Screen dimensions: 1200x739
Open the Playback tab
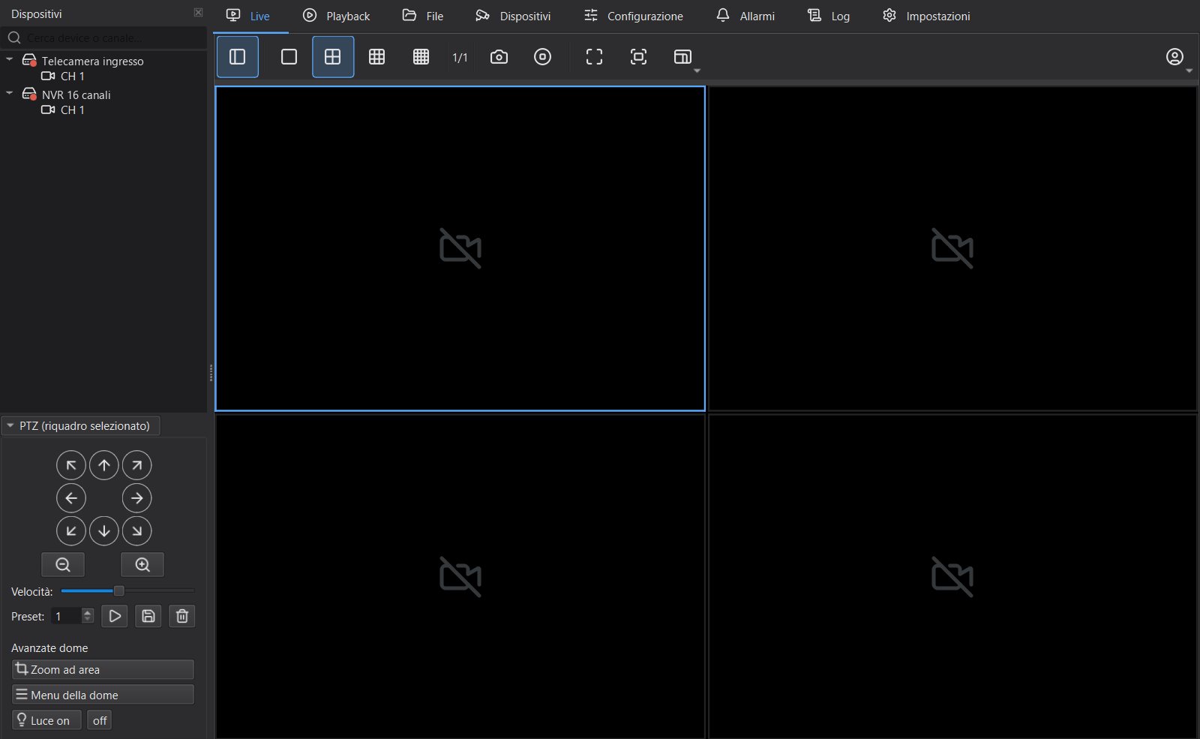[x=336, y=16]
